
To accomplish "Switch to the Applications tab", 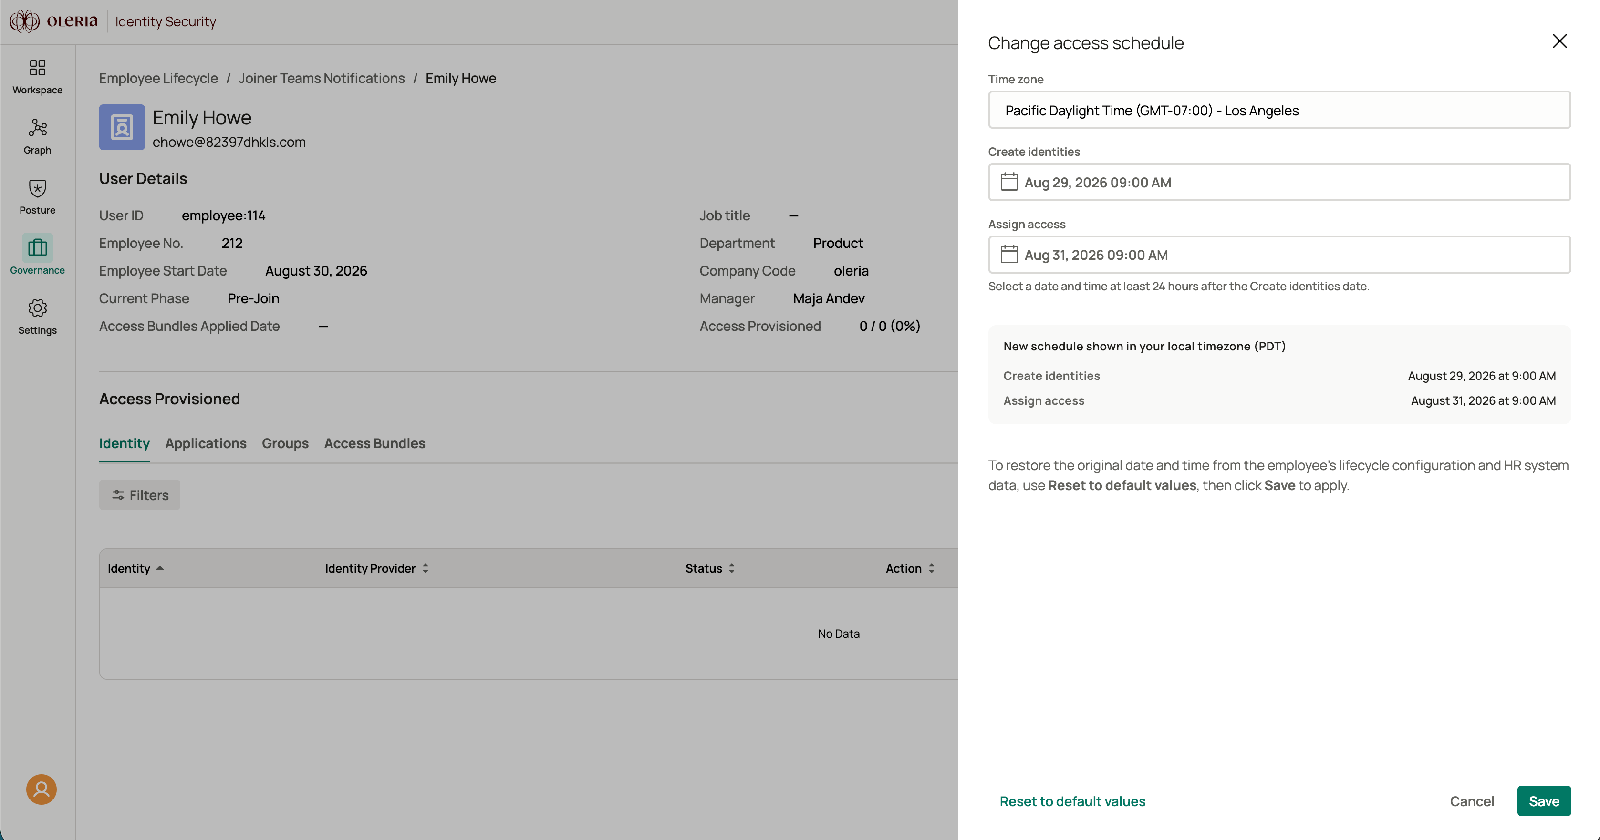I will click(x=206, y=443).
